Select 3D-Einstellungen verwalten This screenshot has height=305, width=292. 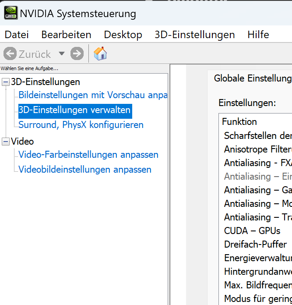(x=75, y=111)
